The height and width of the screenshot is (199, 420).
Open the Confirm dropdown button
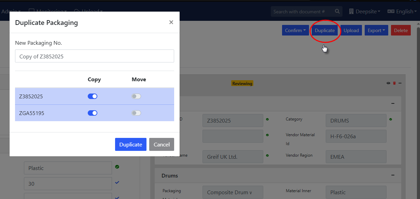[295, 30]
